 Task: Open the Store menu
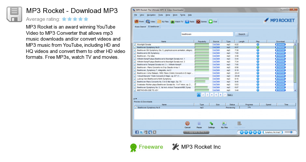[x=175, y=15]
